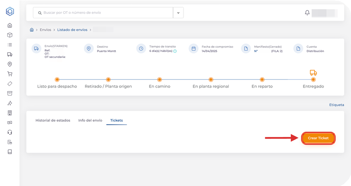
Task: Open the Info del envío tab
Action: tap(90, 120)
